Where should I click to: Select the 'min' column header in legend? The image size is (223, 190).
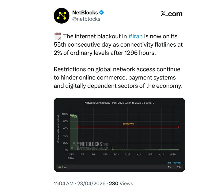click(x=169, y=163)
